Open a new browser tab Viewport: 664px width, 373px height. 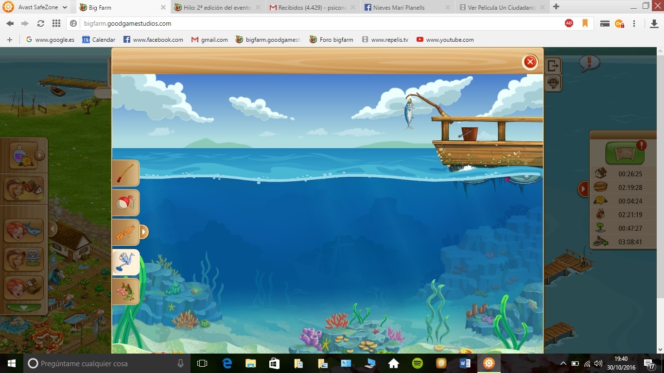pos(557,7)
